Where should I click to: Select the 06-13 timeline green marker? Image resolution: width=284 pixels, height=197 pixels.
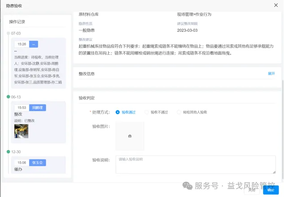pyautogui.click(x=8, y=97)
